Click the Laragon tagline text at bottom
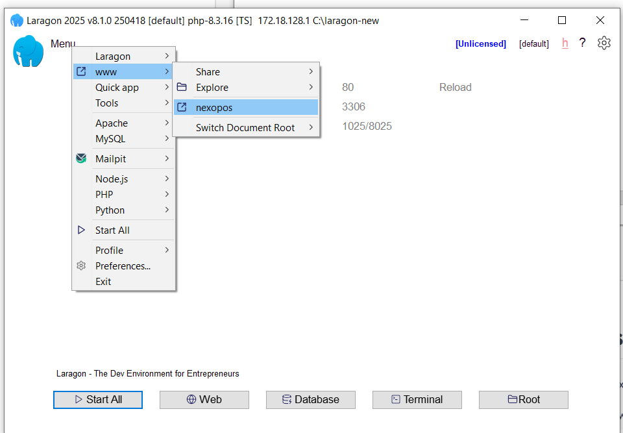623x433 pixels. (x=148, y=373)
